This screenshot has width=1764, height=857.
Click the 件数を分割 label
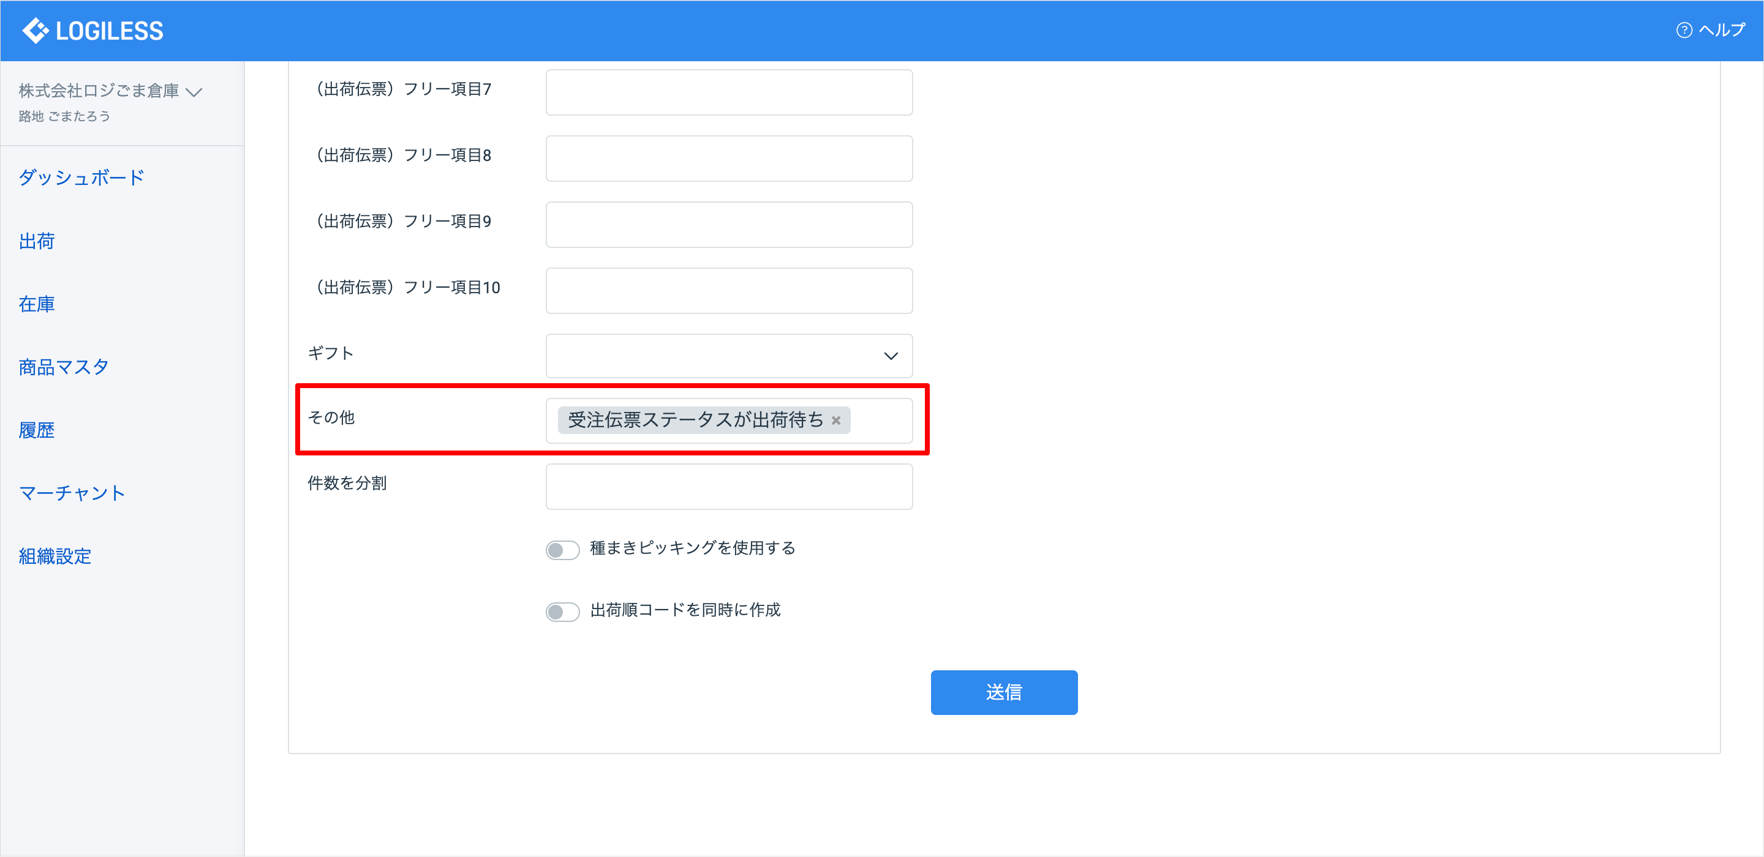(x=347, y=483)
